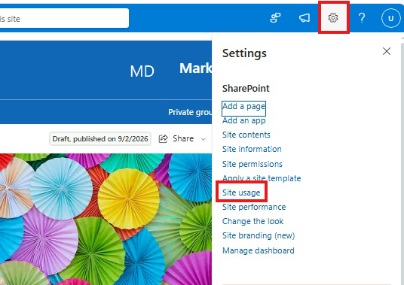The height and width of the screenshot is (285, 404).
Task: Open the Settings gear icon
Action: tap(333, 18)
